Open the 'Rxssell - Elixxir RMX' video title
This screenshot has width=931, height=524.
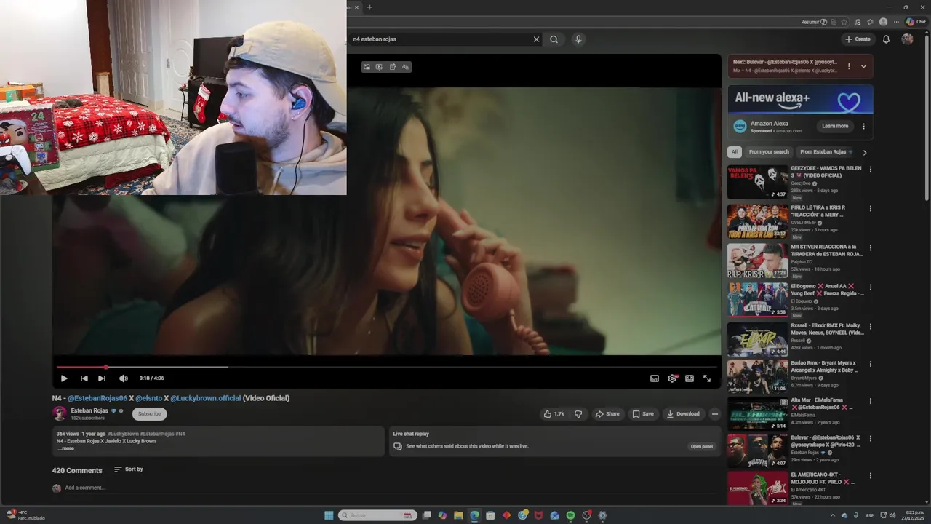point(828,329)
